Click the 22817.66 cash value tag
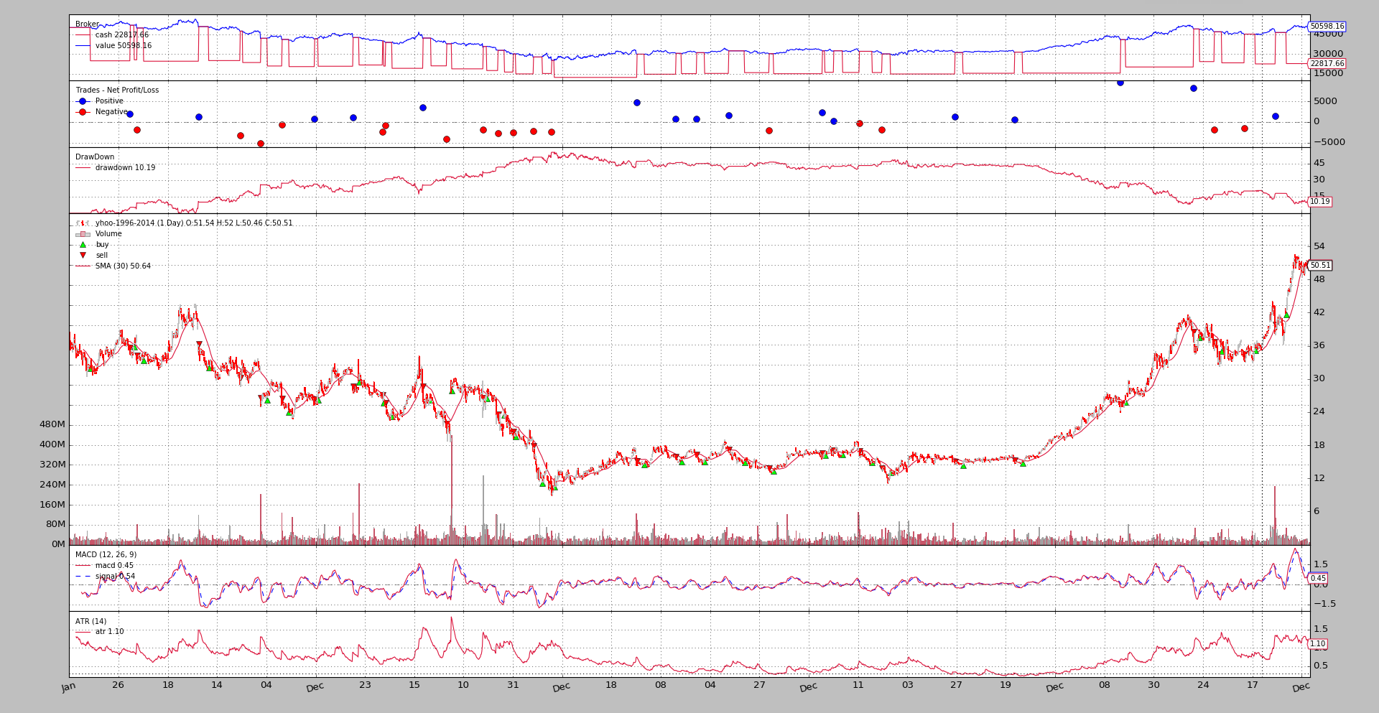Viewport: 1379px width, 713px height. coord(1327,64)
